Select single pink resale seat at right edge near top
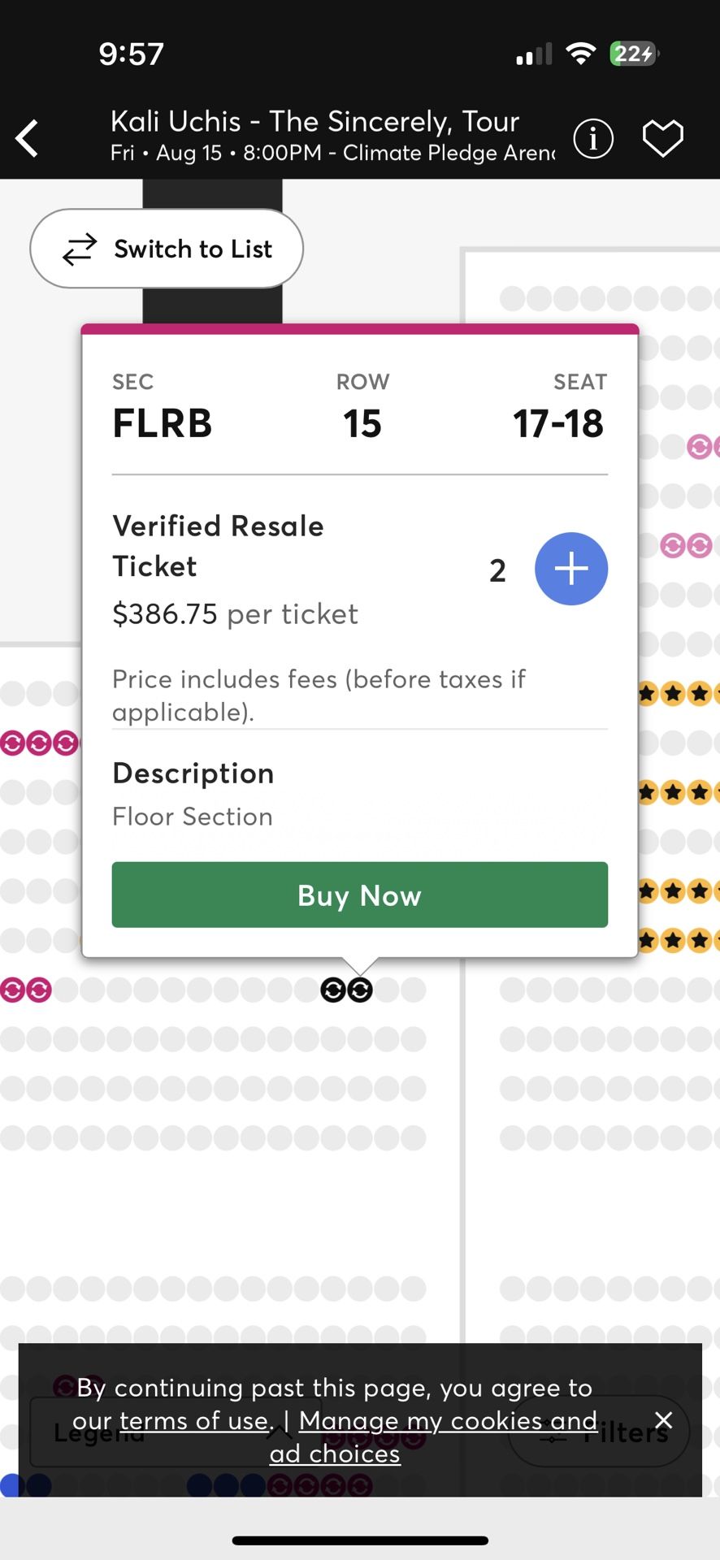 click(700, 446)
